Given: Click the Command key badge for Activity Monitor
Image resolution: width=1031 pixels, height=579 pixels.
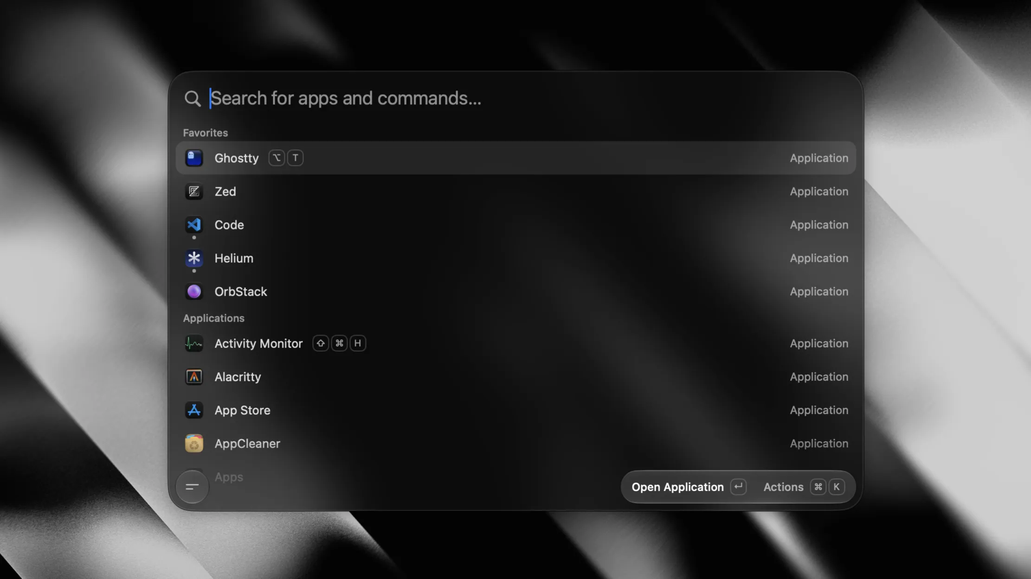Looking at the screenshot, I should point(339,344).
